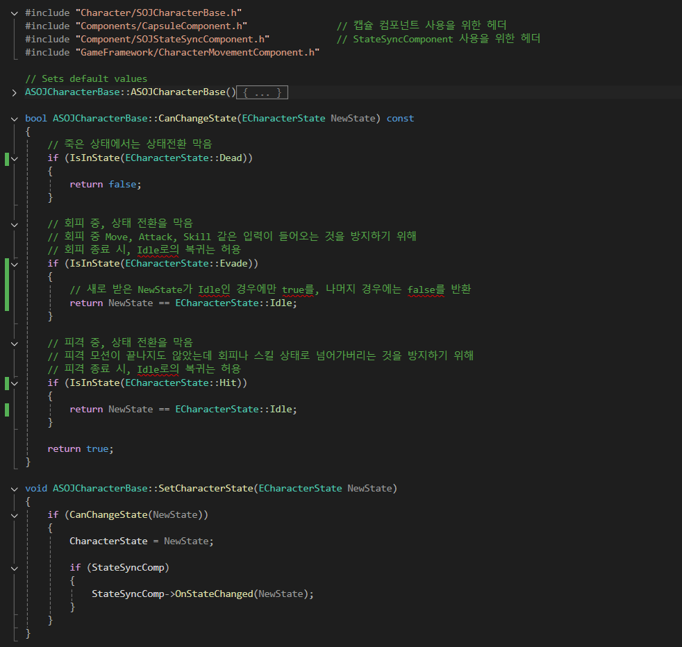Click the comment mentioning 'Move, Attack, Skill'
The image size is (682, 647).
click(232, 237)
